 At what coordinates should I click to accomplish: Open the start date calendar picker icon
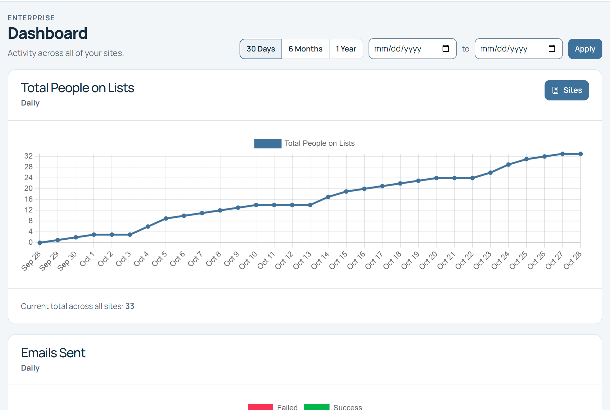[445, 49]
